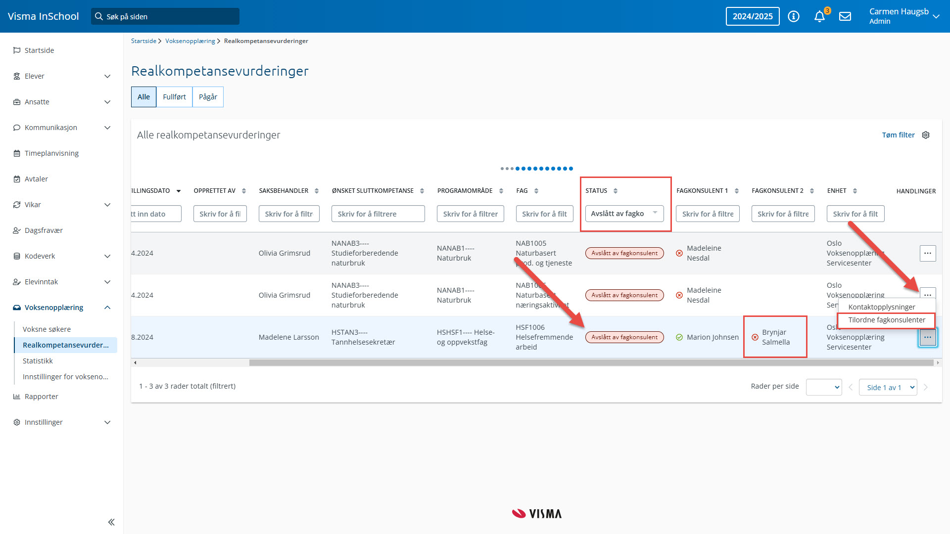Click the Kodeverk database icon

tap(17, 256)
